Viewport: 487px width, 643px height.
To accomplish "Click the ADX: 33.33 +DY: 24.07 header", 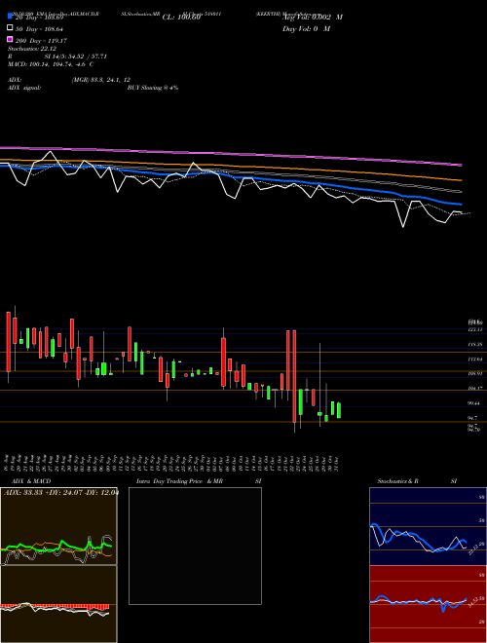I will (60, 492).
